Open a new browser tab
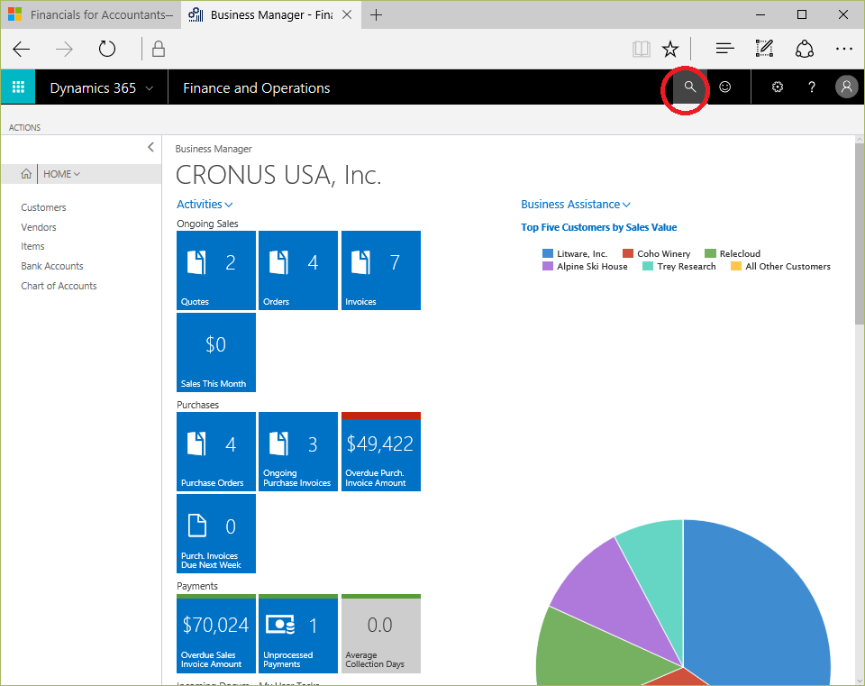 377,15
